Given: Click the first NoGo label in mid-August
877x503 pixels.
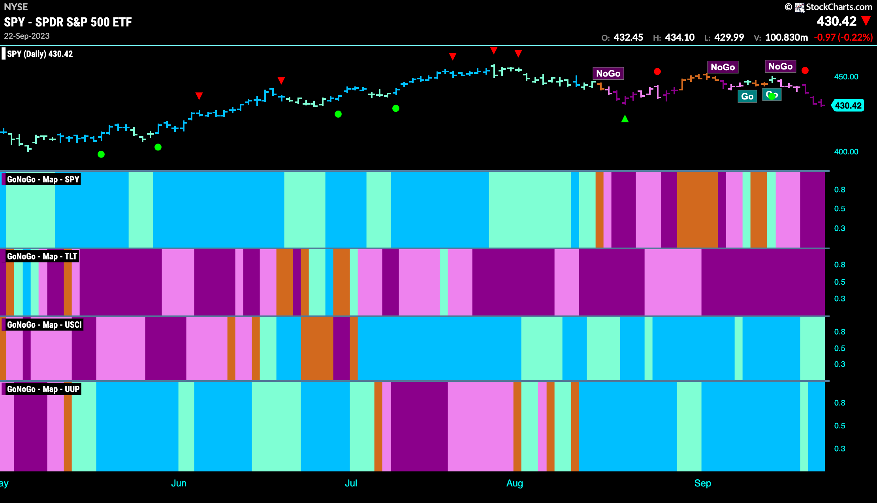Looking at the screenshot, I should tap(608, 73).
